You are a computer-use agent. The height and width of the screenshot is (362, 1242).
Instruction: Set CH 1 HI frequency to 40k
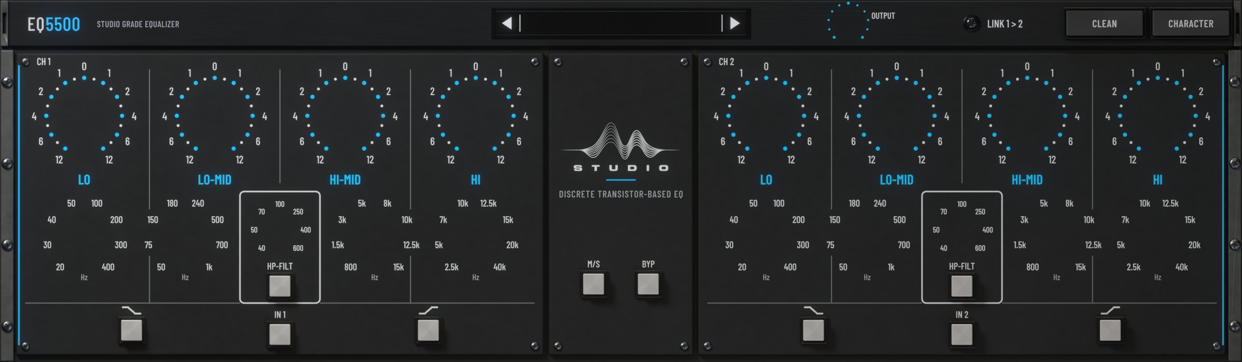(499, 267)
